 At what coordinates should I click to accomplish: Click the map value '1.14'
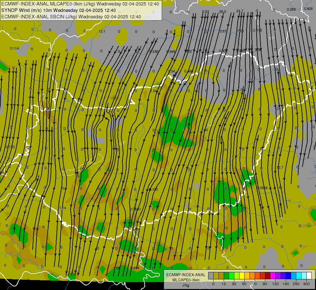click(x=63, y=208)
